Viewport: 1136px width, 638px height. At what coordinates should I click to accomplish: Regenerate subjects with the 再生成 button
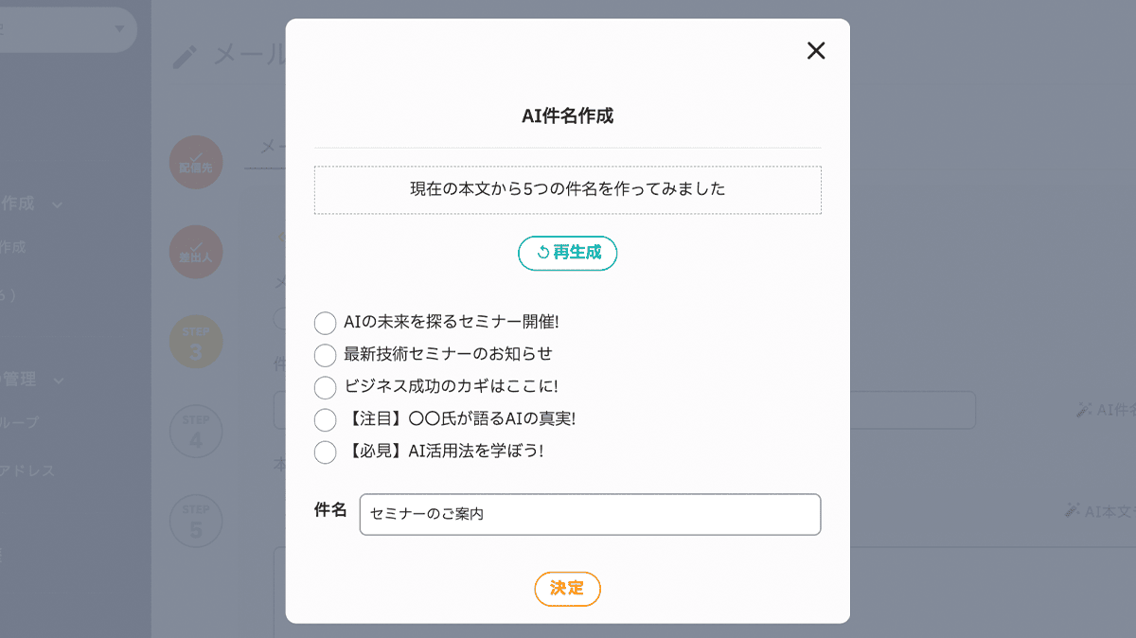[567, 253]
